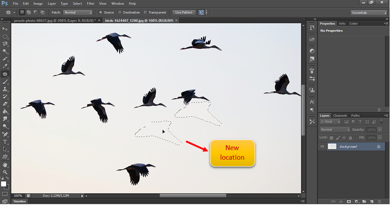Open the Timeline panel tab

19,202
